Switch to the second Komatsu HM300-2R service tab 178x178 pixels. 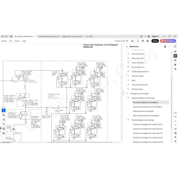pos(49,36)
